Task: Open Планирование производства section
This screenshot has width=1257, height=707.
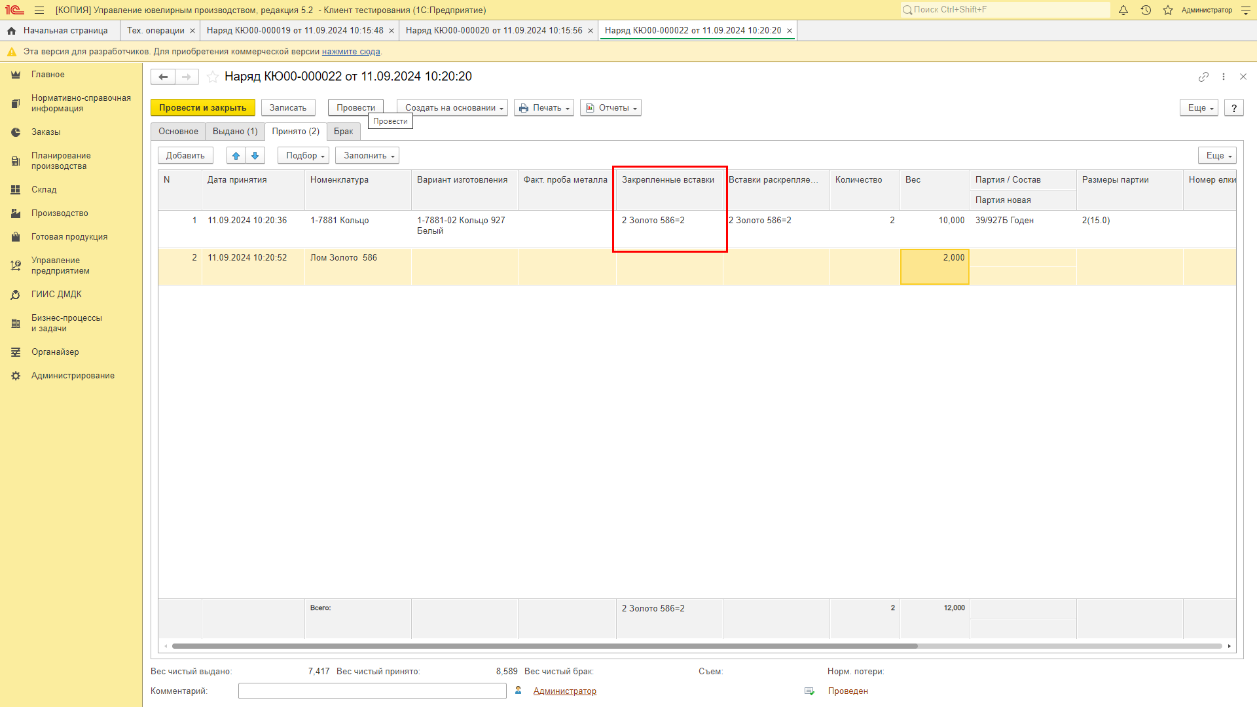Action: click(61, 161)
